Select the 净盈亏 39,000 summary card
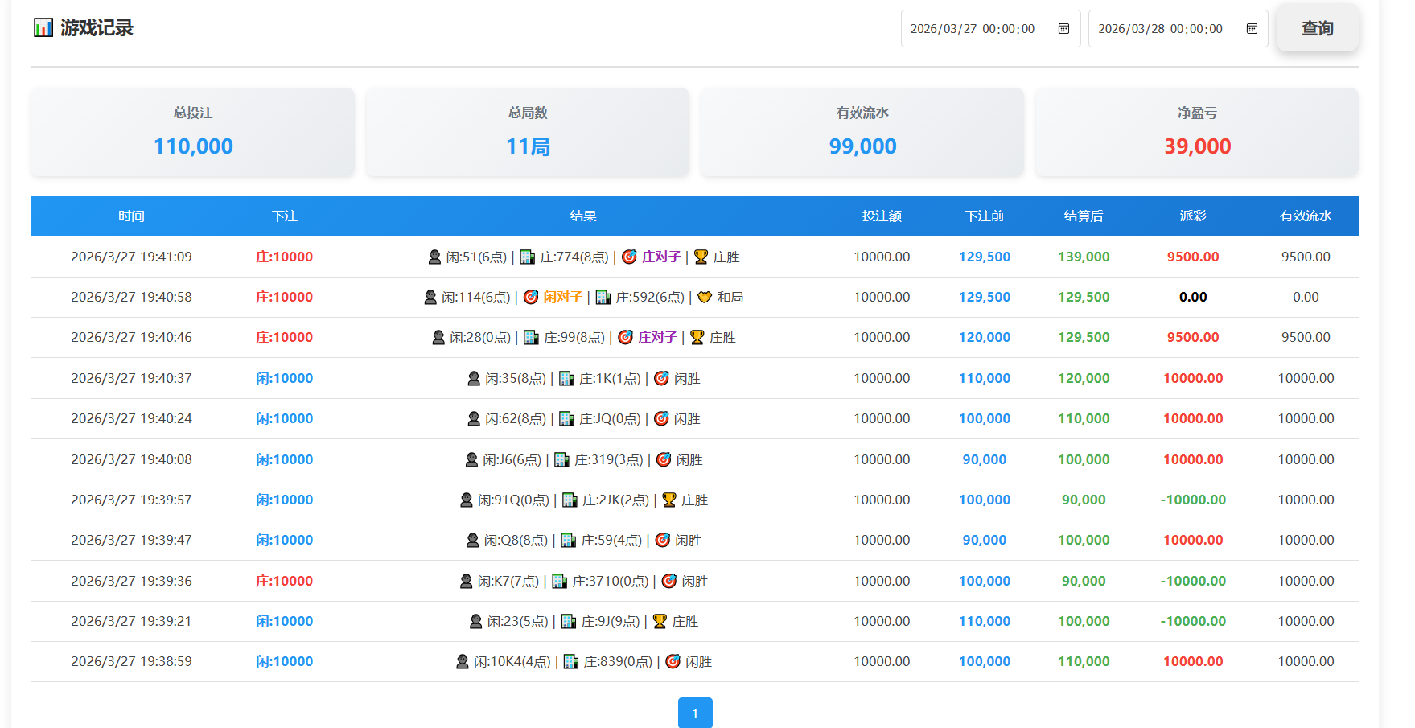This screenshot has width=1415, height=728. [1196, 132]
